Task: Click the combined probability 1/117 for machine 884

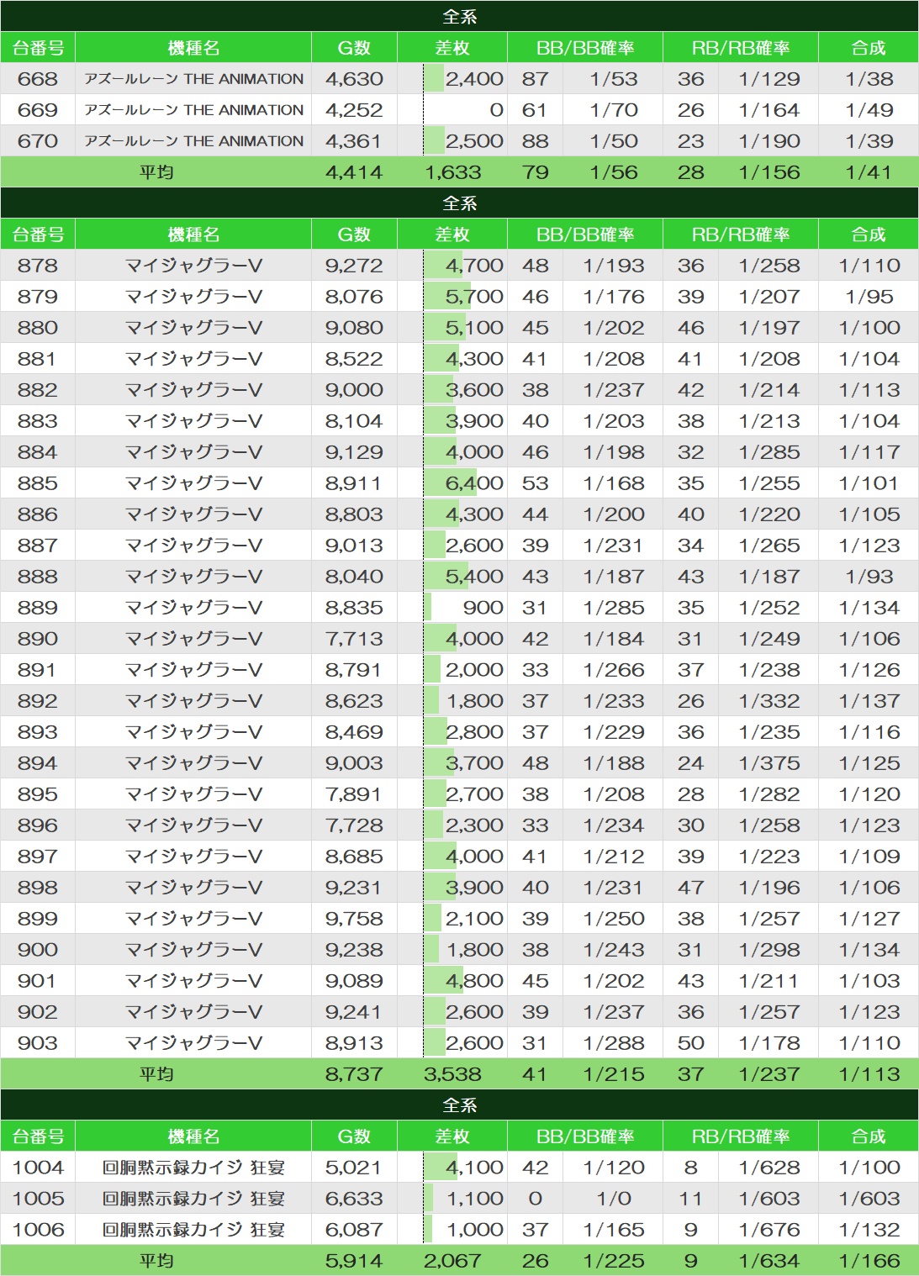Action: click(869, 452)
